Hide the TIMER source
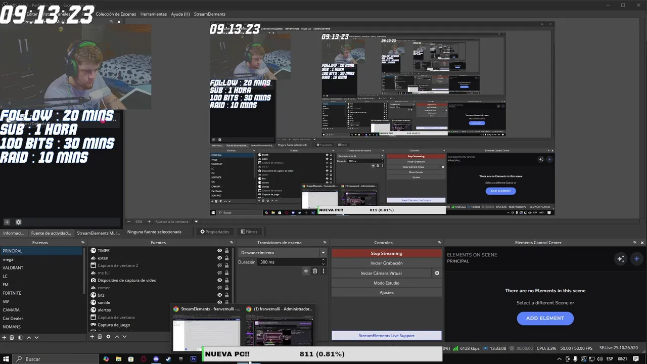This screenshot has height=364, width=647. [219, 250]
